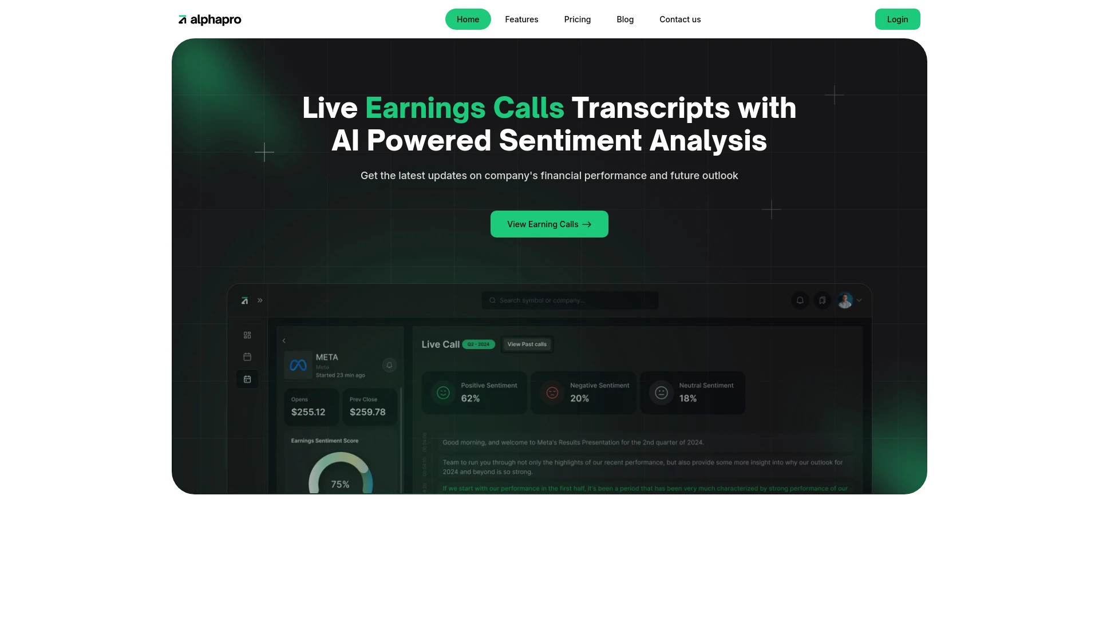Select the Pricing navigation menu item
Viewport: 1099px width, 618px height.
[x=578, y=19]
